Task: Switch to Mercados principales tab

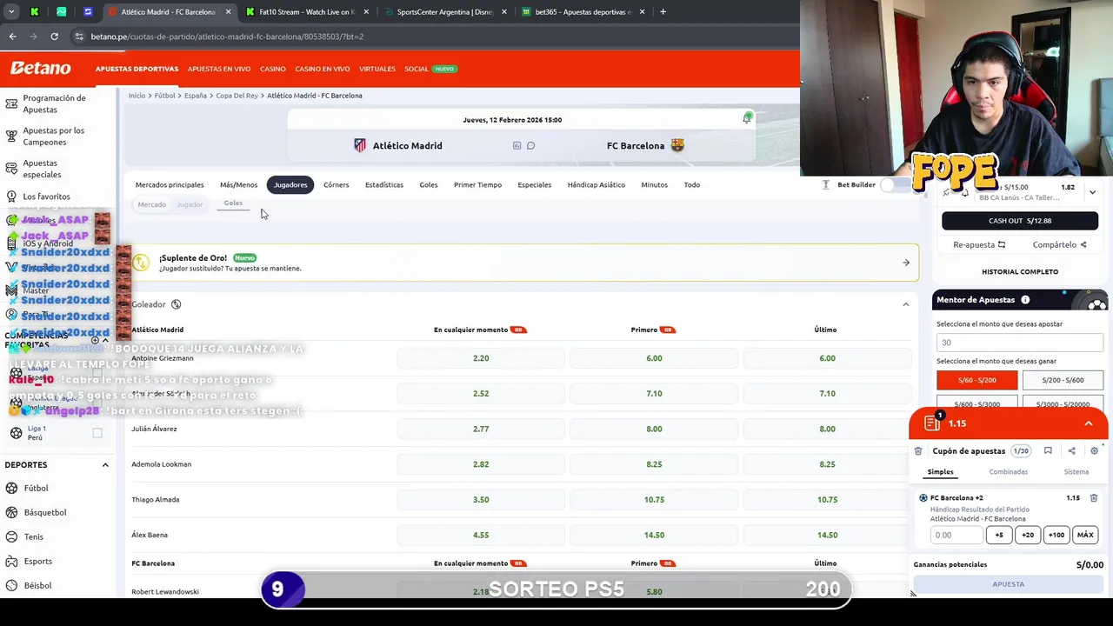Action: coord(170,184)
